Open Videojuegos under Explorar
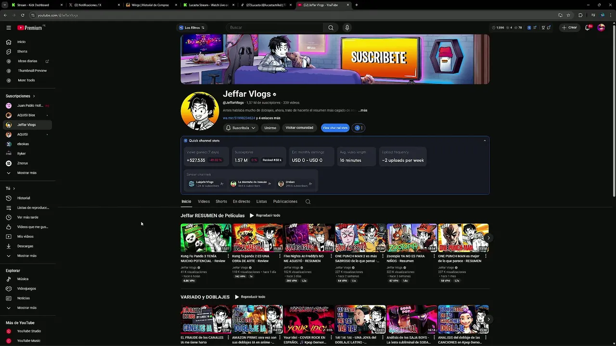Image resolution: width=616 pixels, height=346 pixels. pos(27,288)
